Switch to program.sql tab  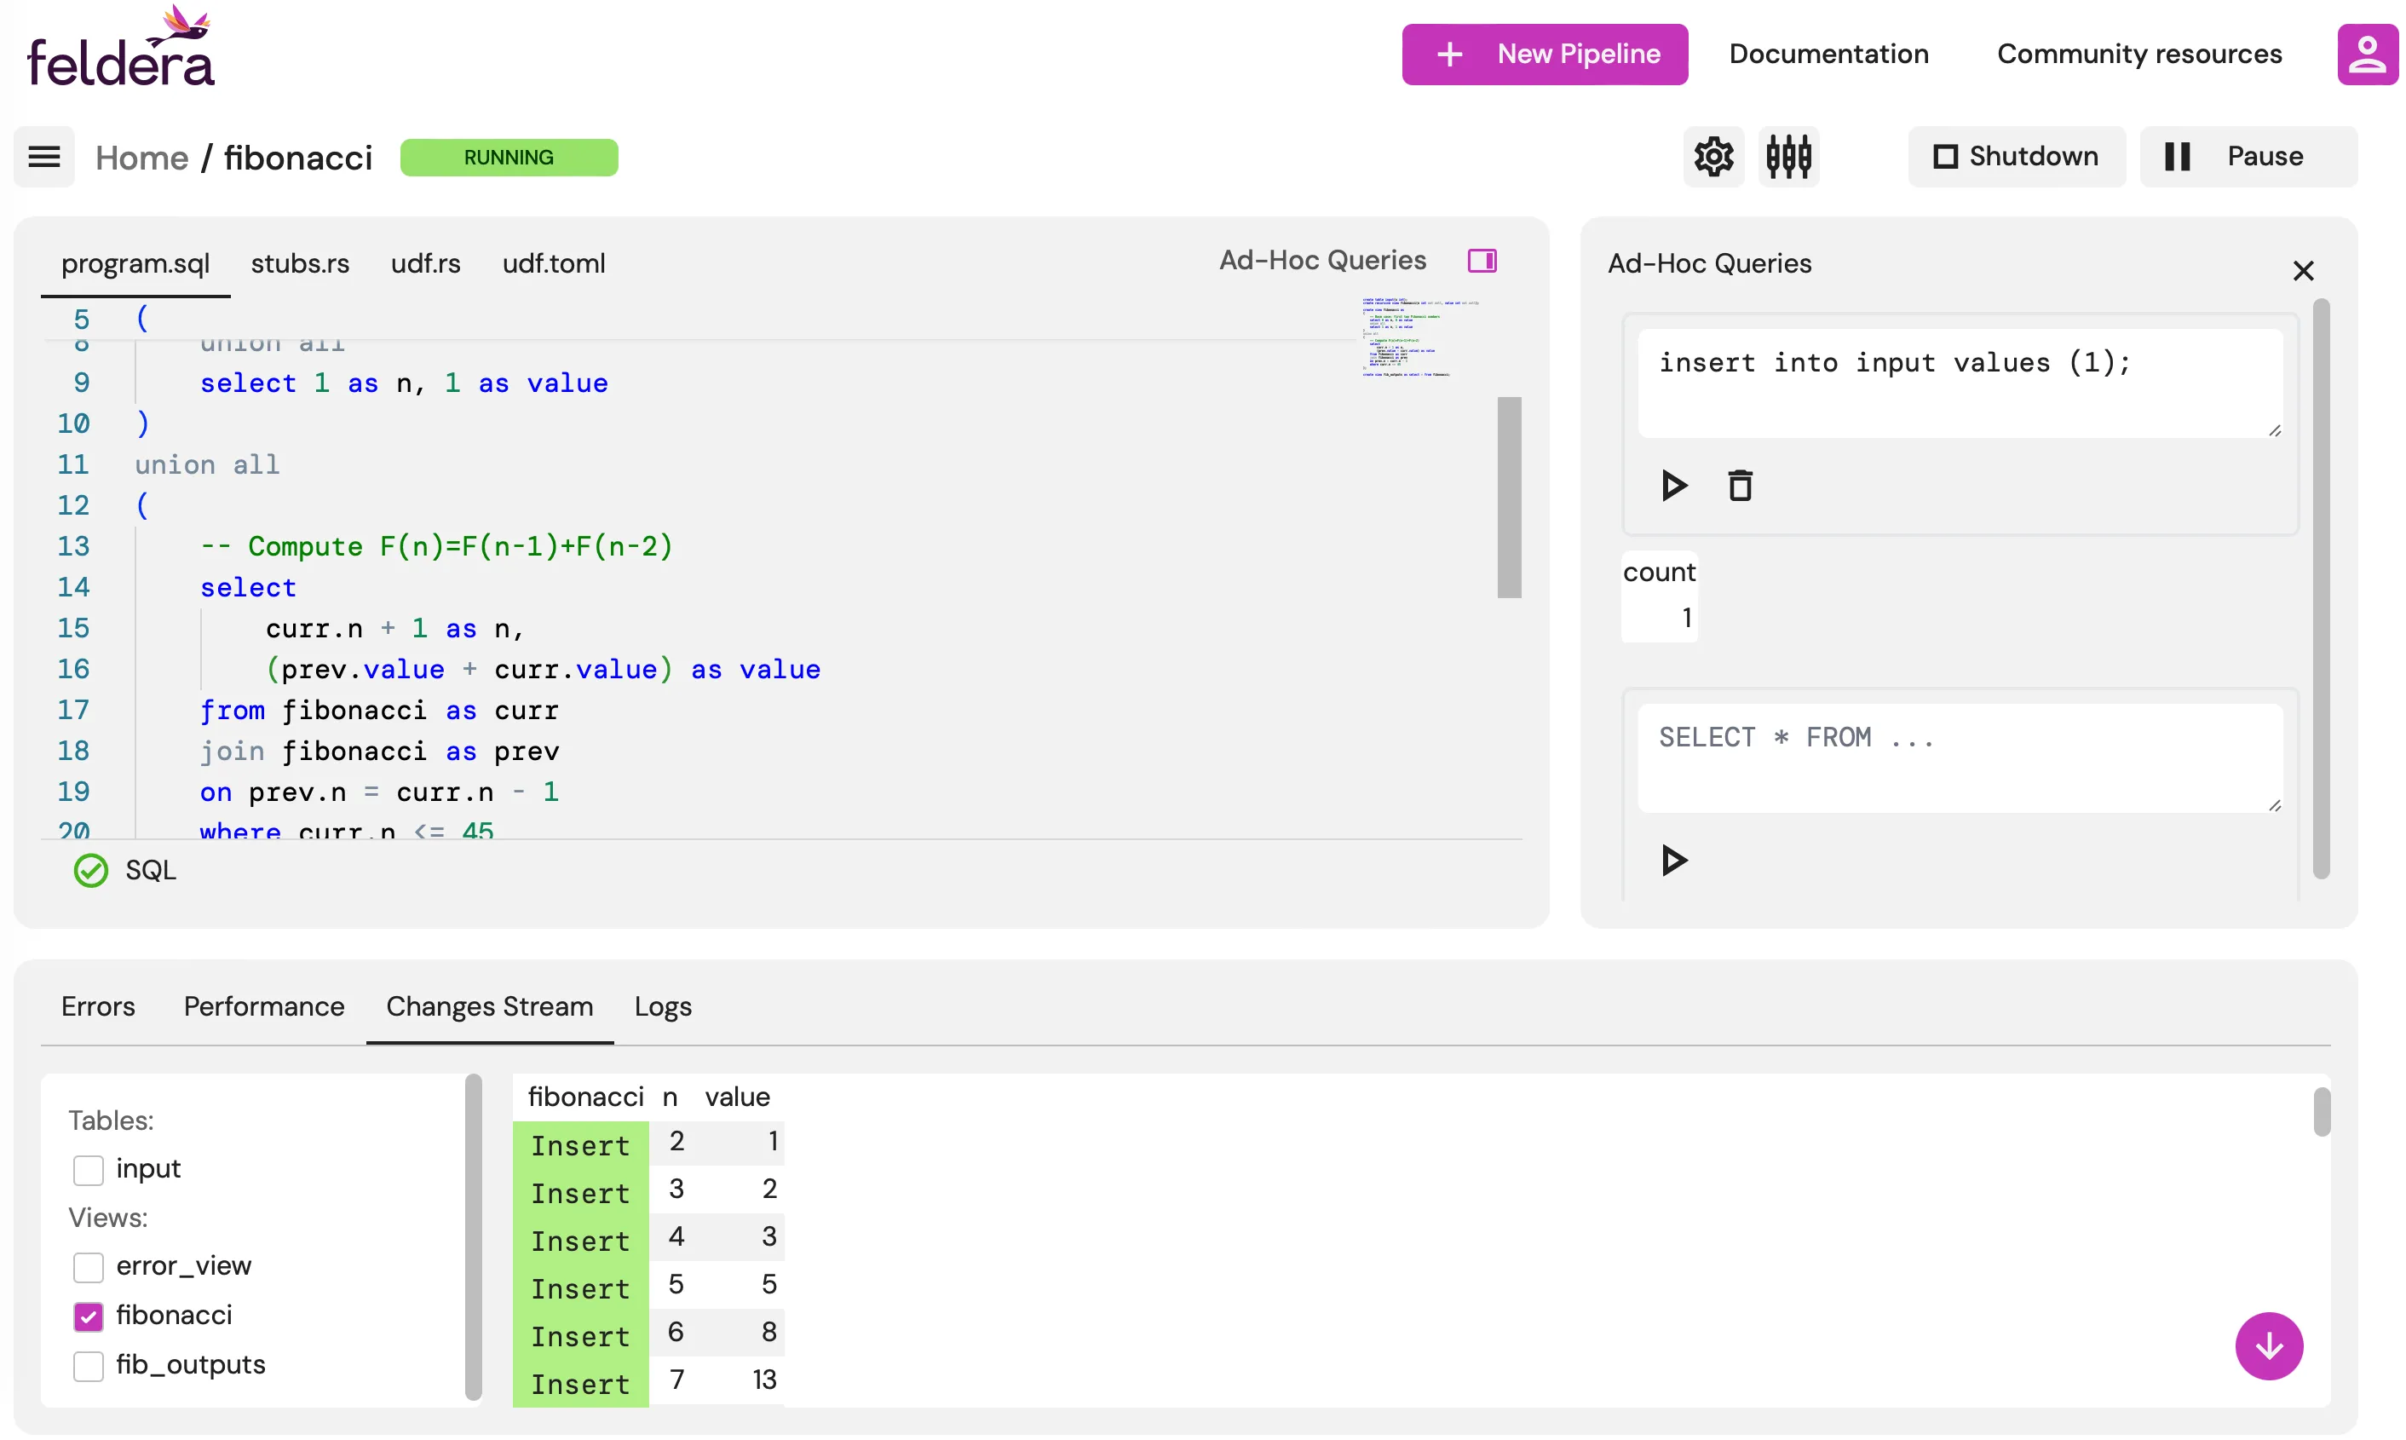tap(135, 264)
